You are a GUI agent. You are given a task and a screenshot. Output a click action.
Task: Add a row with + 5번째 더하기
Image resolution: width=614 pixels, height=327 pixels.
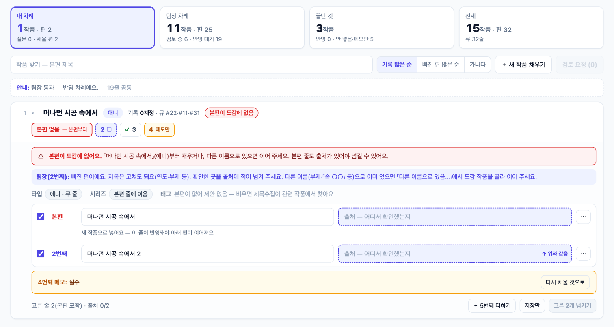click(492, 305)
